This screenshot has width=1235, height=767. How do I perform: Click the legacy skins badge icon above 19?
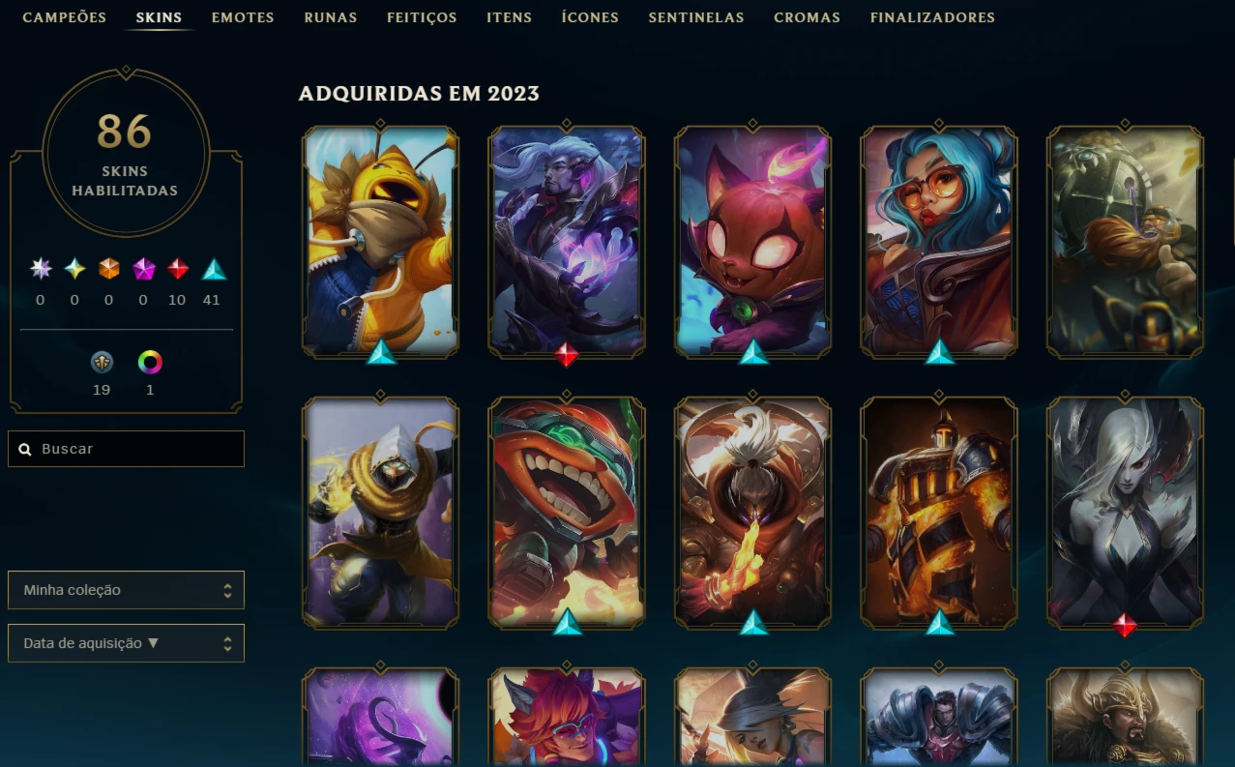(x=102, y=363)
